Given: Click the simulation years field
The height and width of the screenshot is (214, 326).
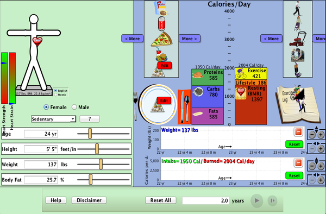Looking at the screenshot, I should coord(205,201).
